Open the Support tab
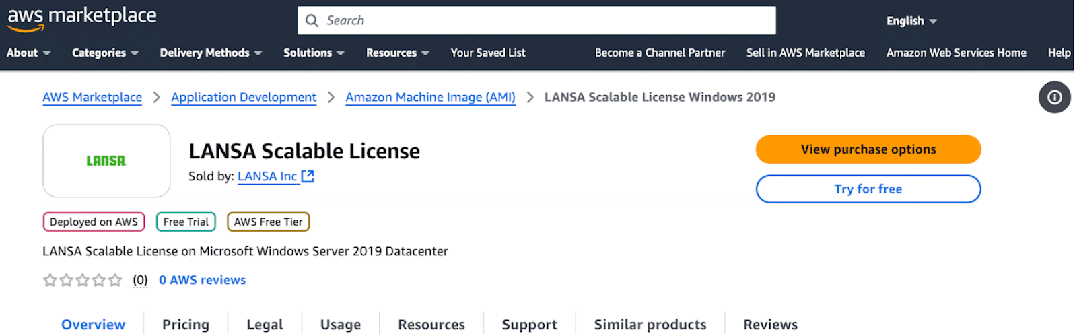 530,324
